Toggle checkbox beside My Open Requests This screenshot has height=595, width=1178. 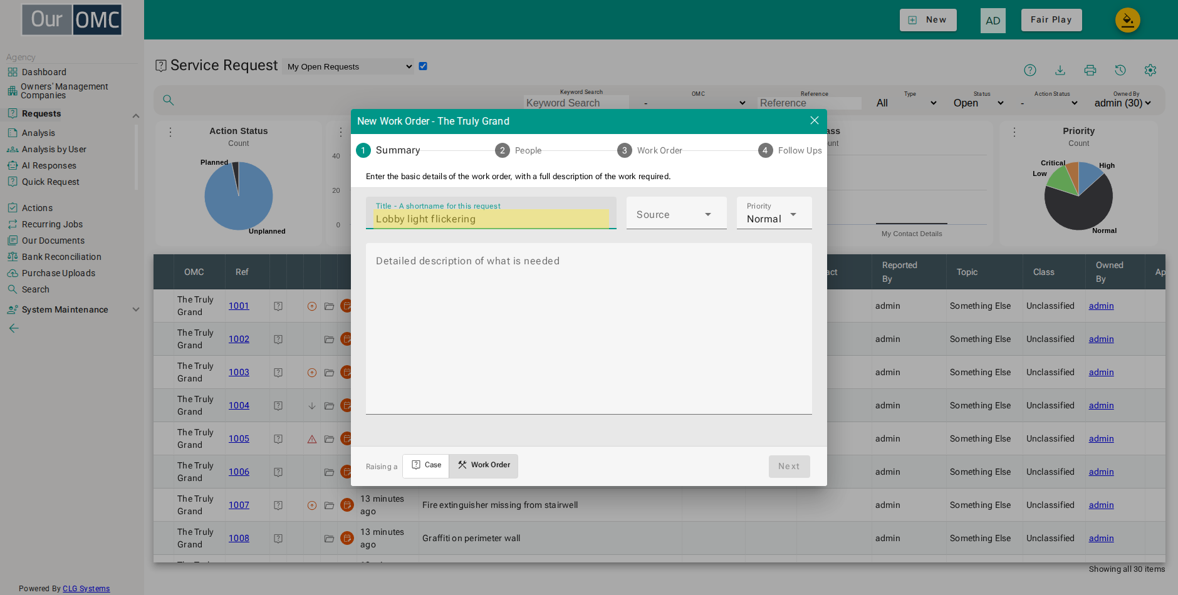tap(423, 66)
